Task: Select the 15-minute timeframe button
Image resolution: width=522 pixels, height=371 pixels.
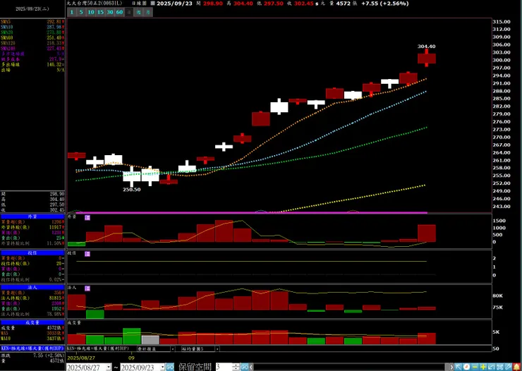Action: pos(100,12)
